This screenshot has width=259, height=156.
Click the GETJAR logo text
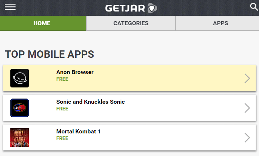point(125,8)
